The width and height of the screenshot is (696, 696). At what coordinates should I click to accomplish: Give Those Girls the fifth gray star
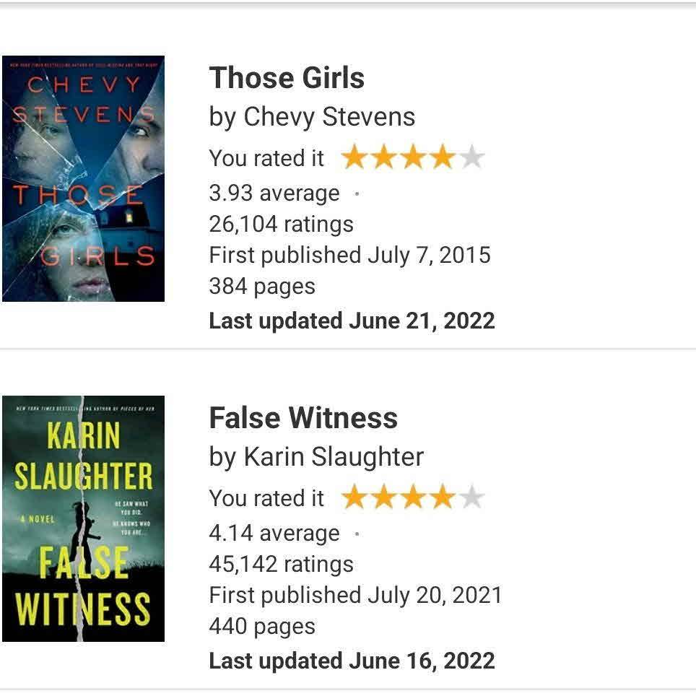click(471, 157)
